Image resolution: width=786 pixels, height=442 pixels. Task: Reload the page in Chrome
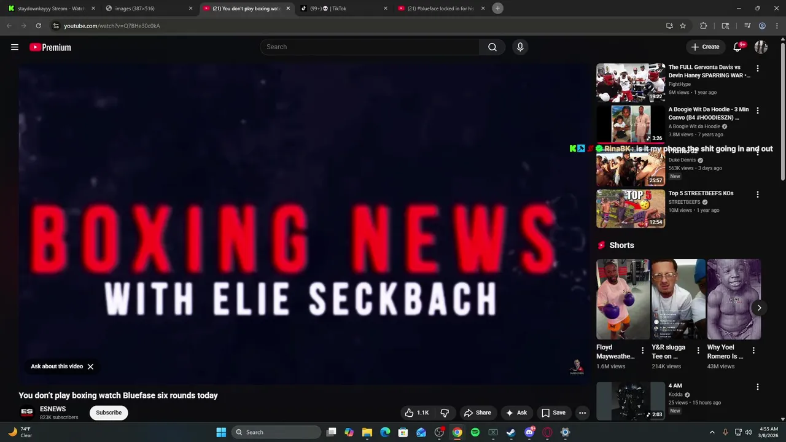[x=38, y=26]
